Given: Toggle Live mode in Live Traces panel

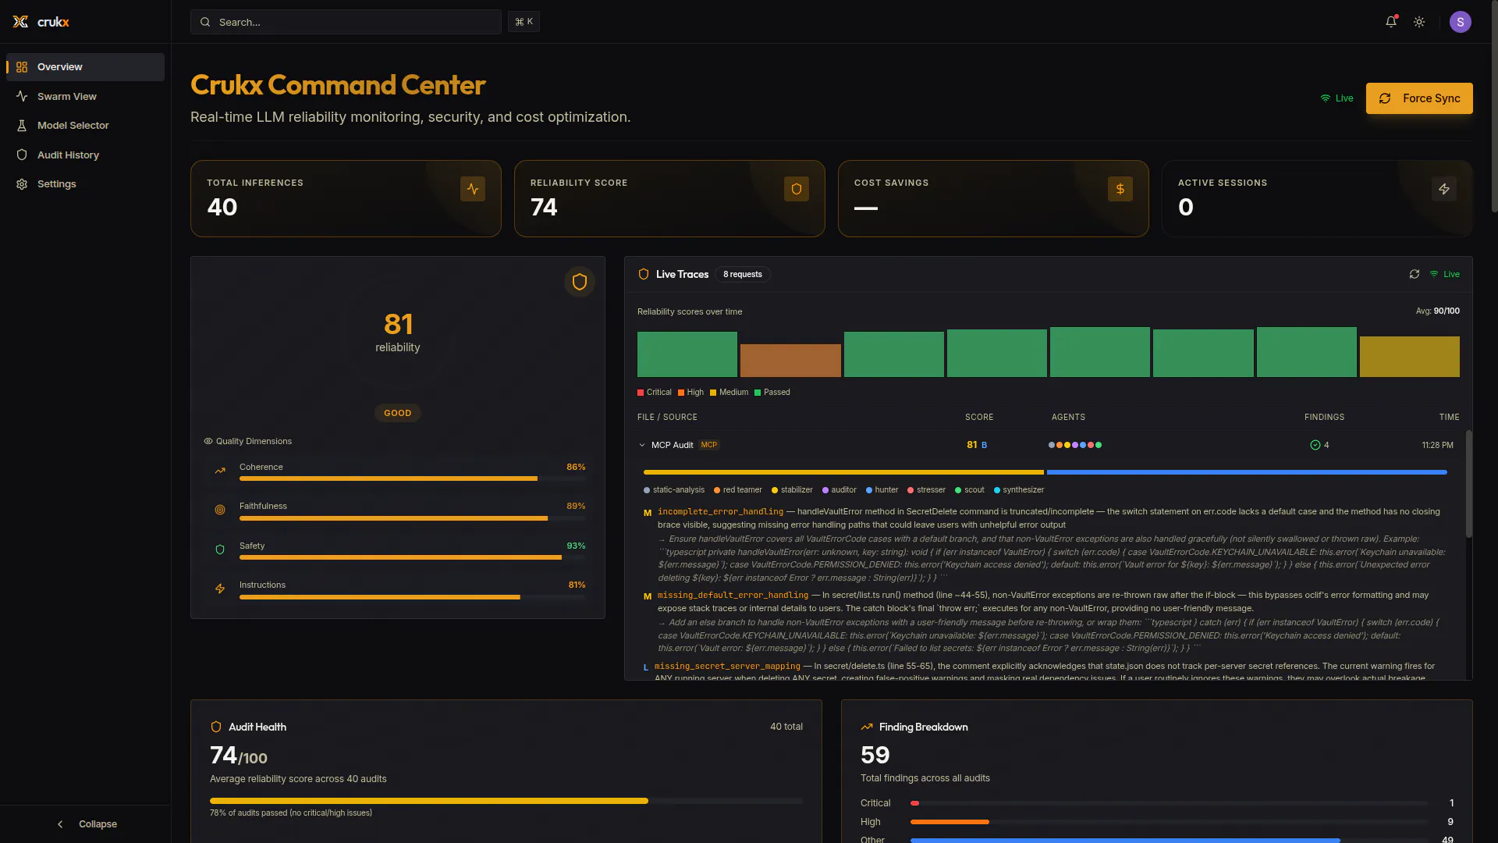Looking at the screenshot, I should tap(1445, 274).
